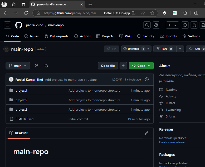This screenshot has width=205, height=167.
Task: Open the browser workspaces icon
Action: point(13,4)
